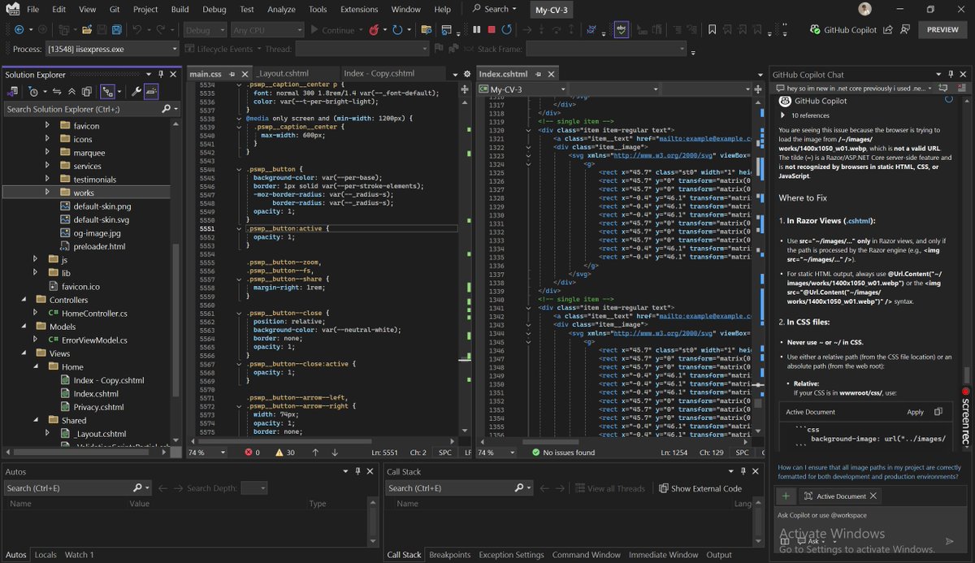Click the suggested image paths follow-up question
Image resolution: width=975 pixels, height=563 pixels.
click(869, 472)
